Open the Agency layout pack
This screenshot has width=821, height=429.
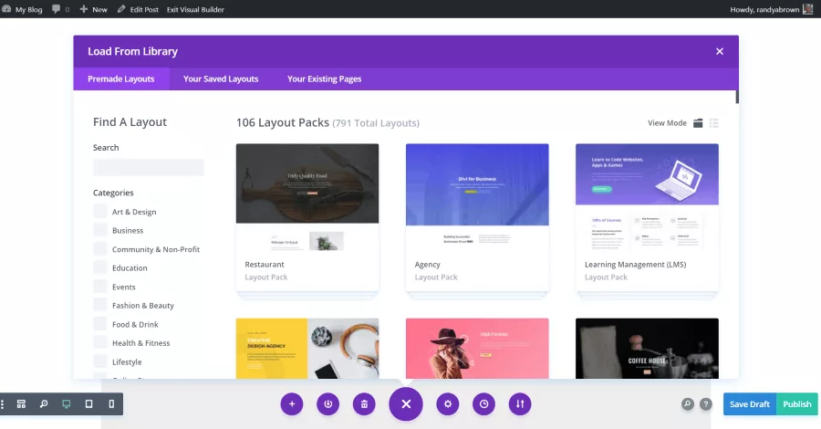tap(477, 217)
